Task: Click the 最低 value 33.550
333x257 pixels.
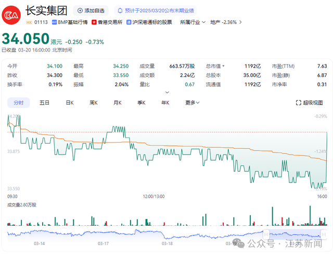Action: point(121,75)
